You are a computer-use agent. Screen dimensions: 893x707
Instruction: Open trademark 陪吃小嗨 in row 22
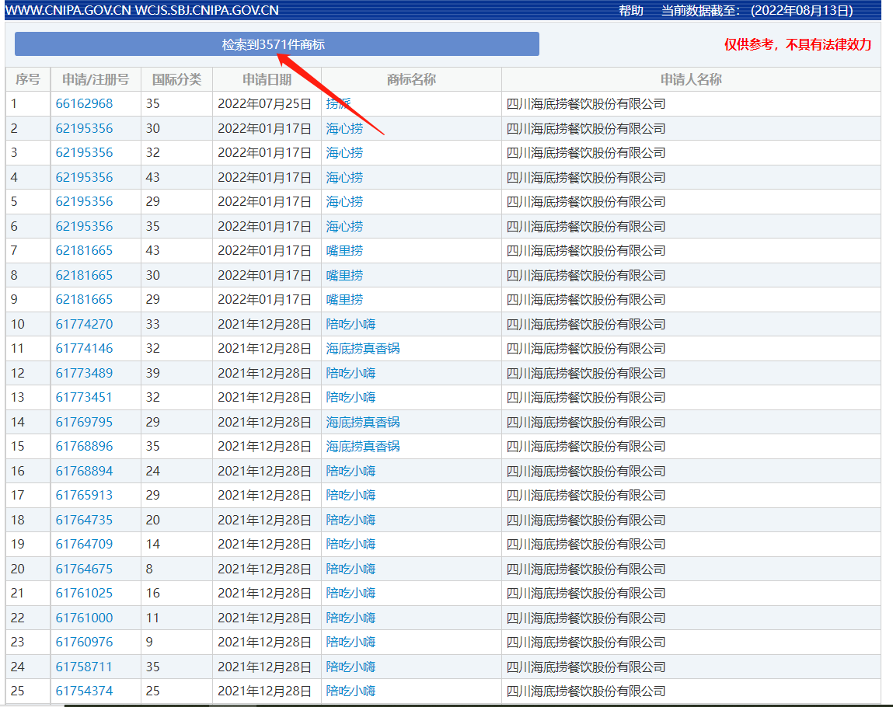click(351, 618)
